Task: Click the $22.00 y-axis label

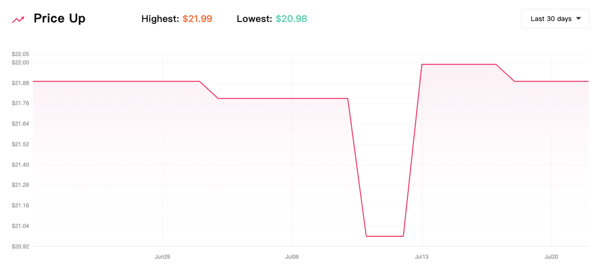Action: click(21, 62)
